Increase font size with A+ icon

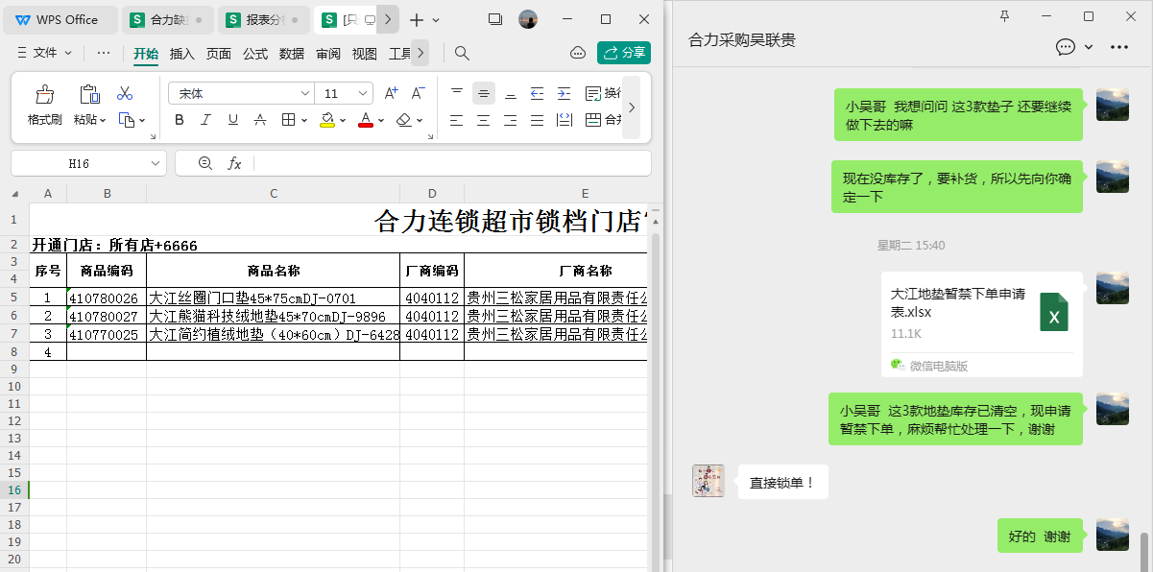(391, 93)
